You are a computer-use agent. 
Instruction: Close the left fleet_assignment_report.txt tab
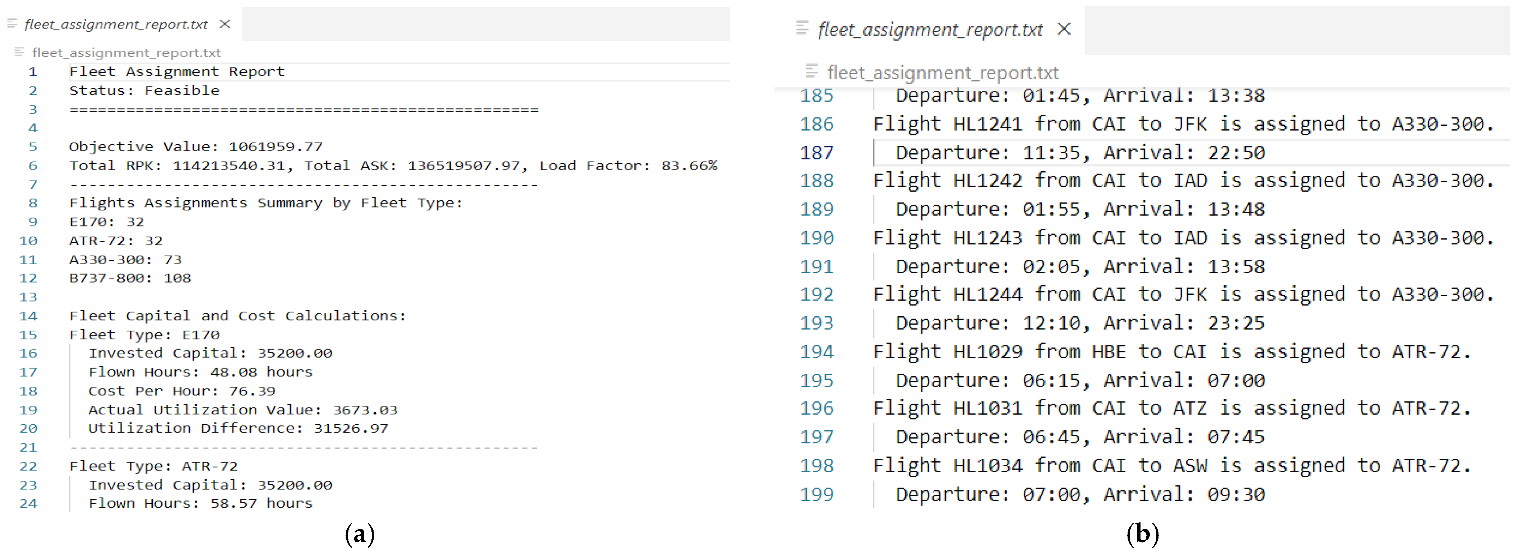(x=225, y=24)
